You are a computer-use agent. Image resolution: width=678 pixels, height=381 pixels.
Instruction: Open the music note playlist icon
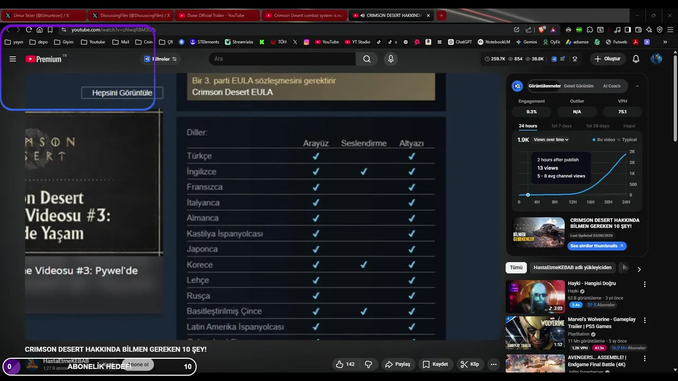617,30
